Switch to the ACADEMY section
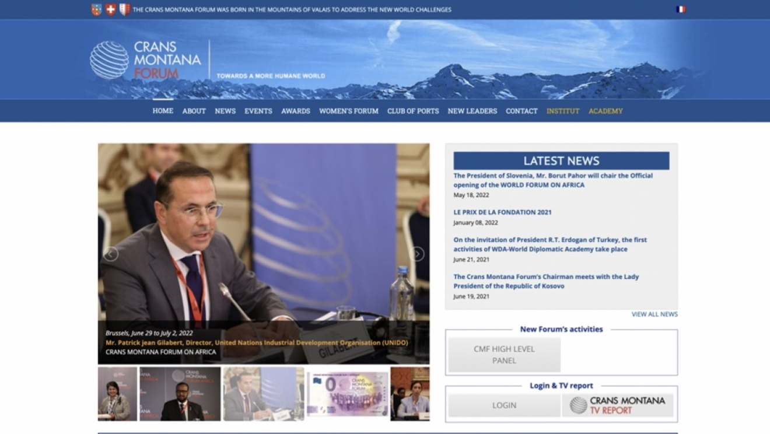770x434 pixels. (x=605, y=111)
